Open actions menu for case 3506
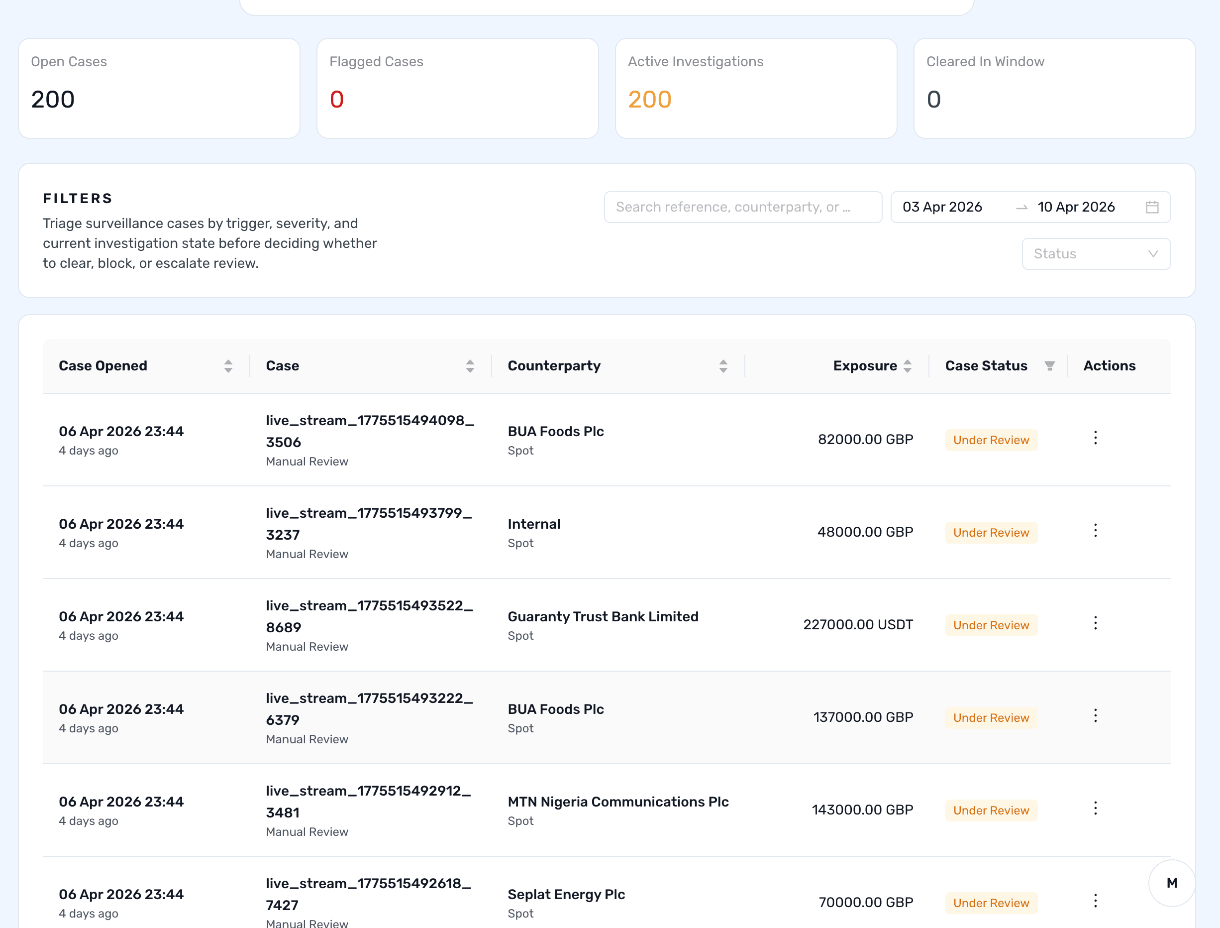1220x928 pixels. point(1095,439)
